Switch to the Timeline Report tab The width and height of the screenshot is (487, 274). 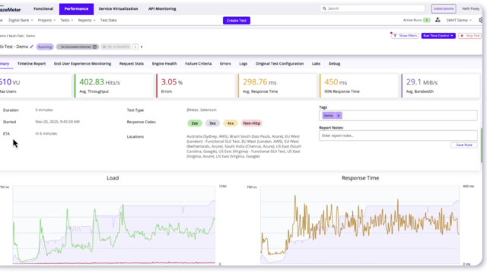(x=31, y=64)
